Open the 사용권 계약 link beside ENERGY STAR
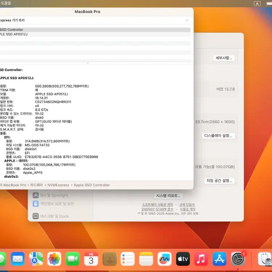272x272 pixels. pyautogui.click(x=187, y=209)
